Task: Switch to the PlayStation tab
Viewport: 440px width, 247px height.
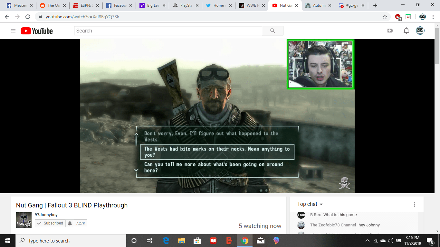Action: [x=185, y=5]
